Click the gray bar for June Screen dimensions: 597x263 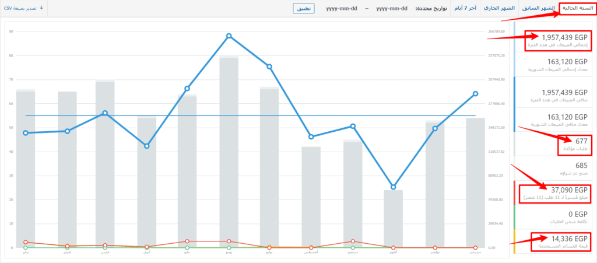pyautogui.click(x=229, y=152)
